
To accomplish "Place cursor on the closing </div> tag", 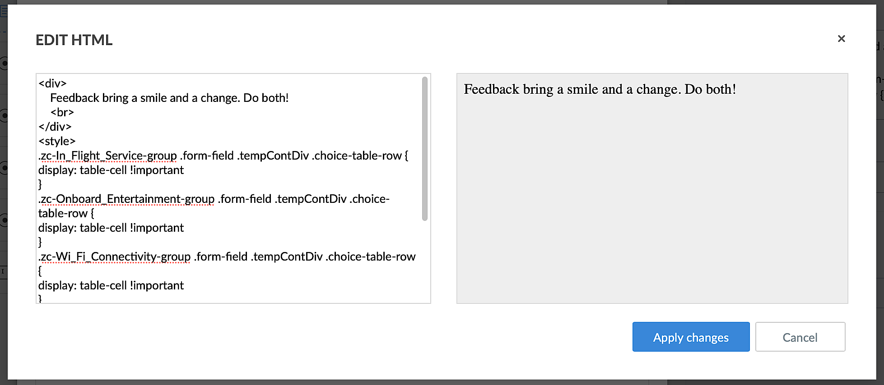I will click(55, 127).
